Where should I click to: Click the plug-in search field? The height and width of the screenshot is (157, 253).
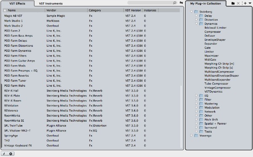click(x=152, y=3)
